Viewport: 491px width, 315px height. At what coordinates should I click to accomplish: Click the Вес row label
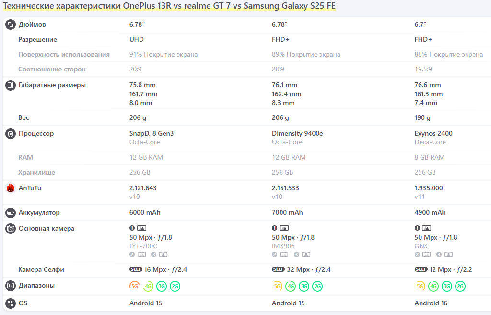(23, 118)
